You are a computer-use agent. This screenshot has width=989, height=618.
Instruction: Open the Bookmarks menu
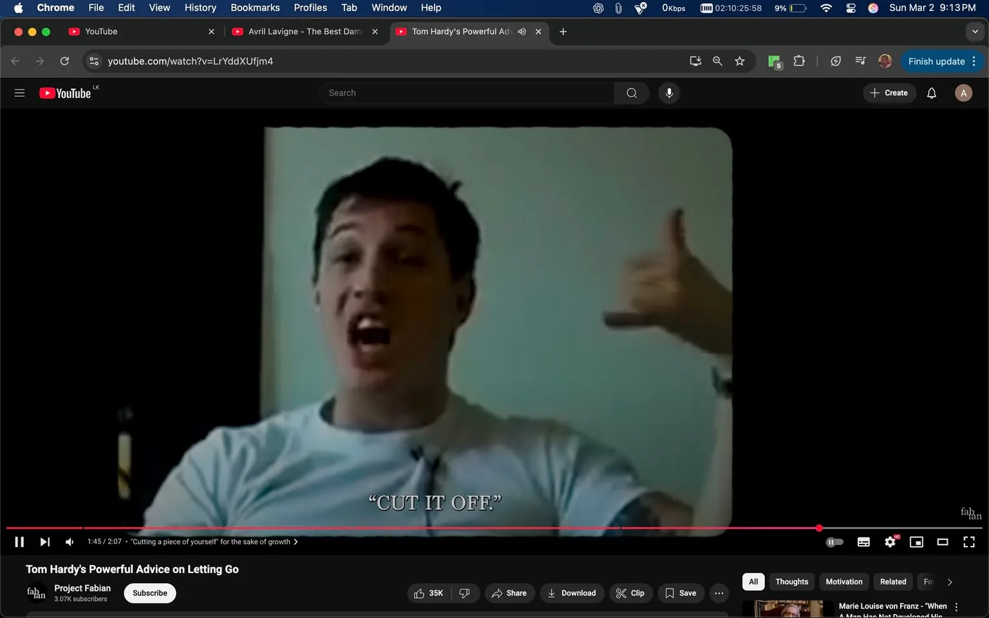(x=255, y=8)
